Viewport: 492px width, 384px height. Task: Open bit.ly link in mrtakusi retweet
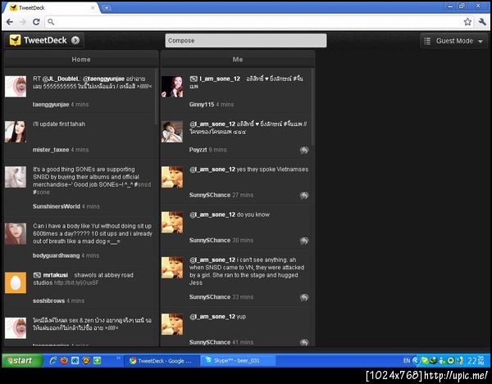pos(76,282)
